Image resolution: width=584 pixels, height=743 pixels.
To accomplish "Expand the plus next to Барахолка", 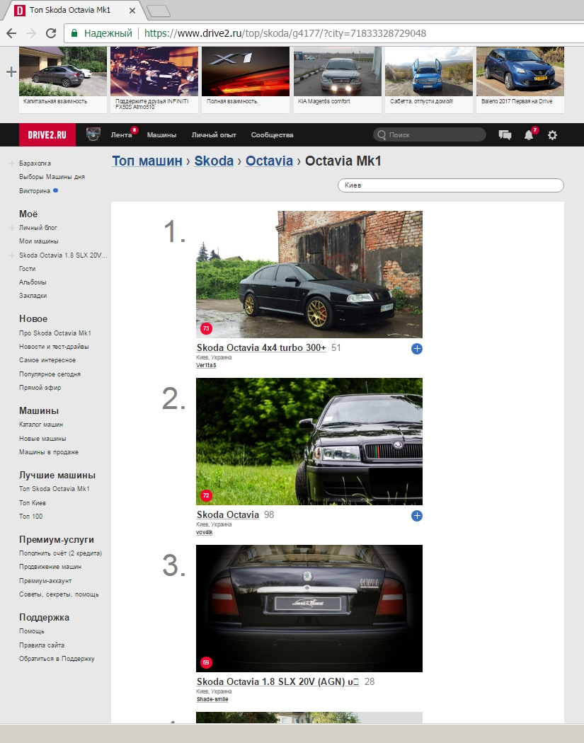I will coord(12,163).
